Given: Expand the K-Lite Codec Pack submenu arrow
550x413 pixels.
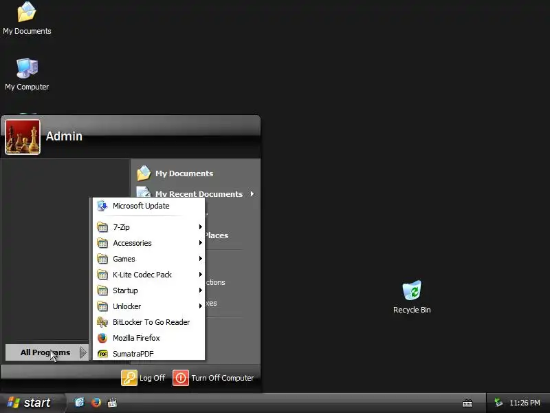Looking at the screenshot, I should (200, 274).
